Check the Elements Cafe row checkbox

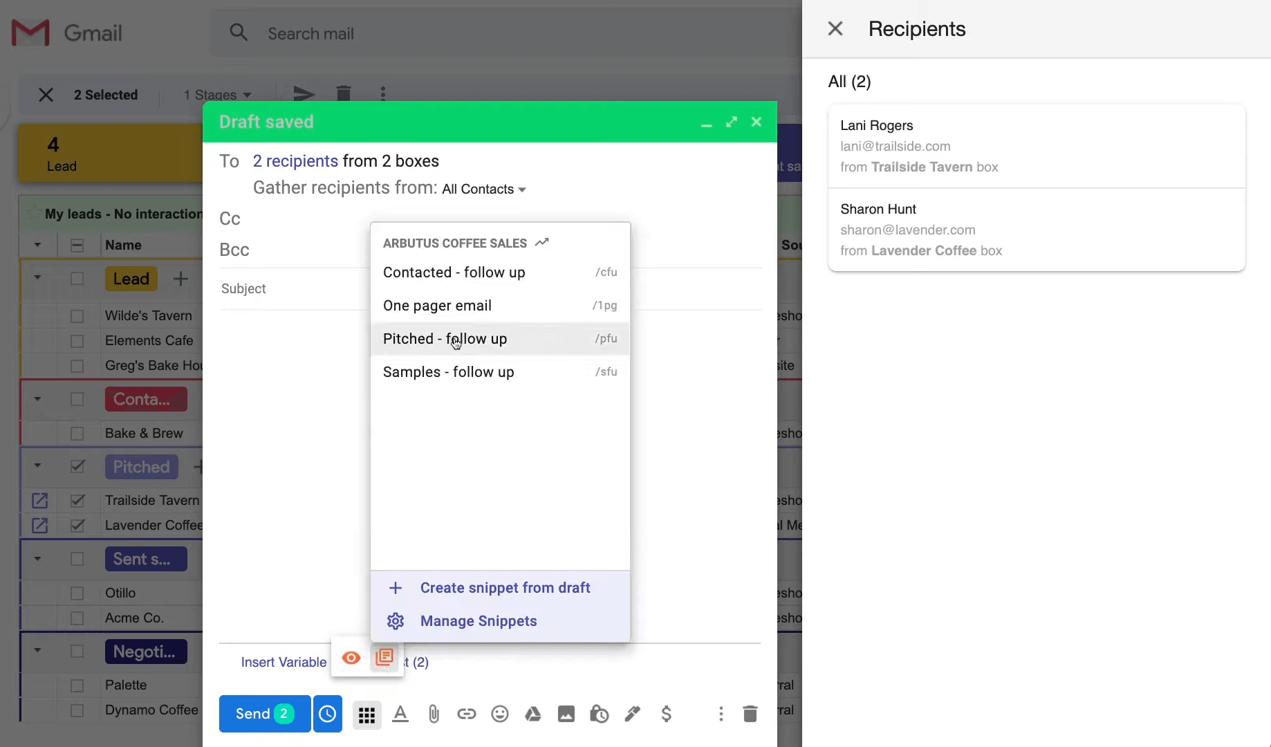[x=77, y=341]
